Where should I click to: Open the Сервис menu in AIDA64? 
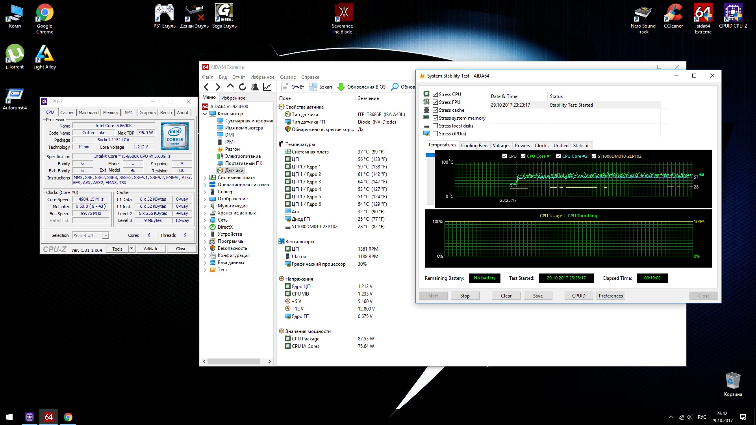[287, 77]
